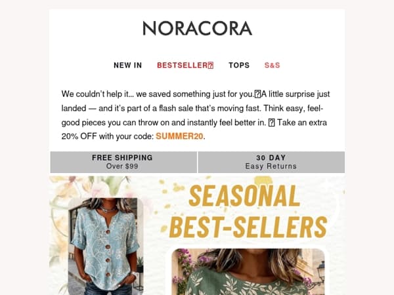
Task: Go to the TOPS category
Action: 239,65
